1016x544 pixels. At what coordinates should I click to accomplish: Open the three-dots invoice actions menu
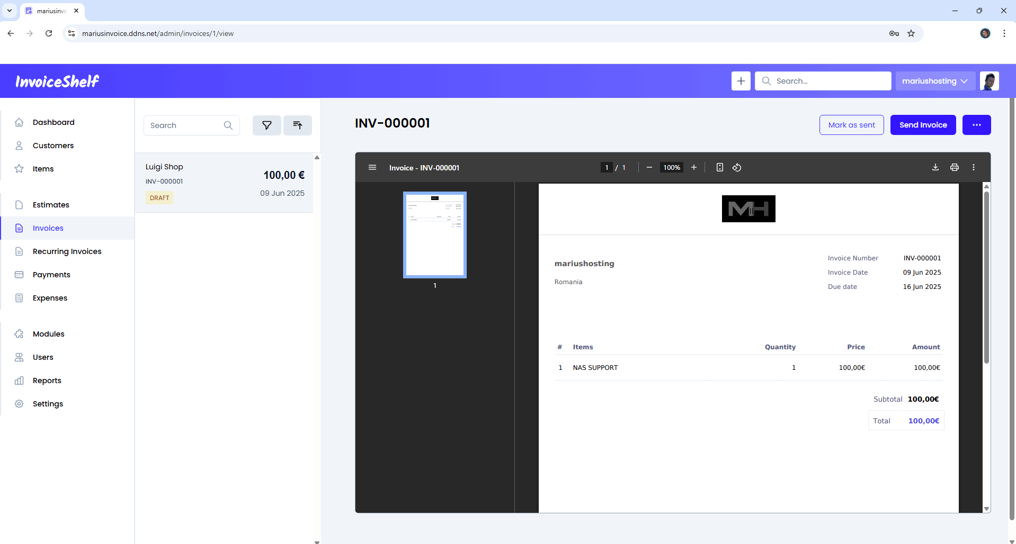coord(976,125)
